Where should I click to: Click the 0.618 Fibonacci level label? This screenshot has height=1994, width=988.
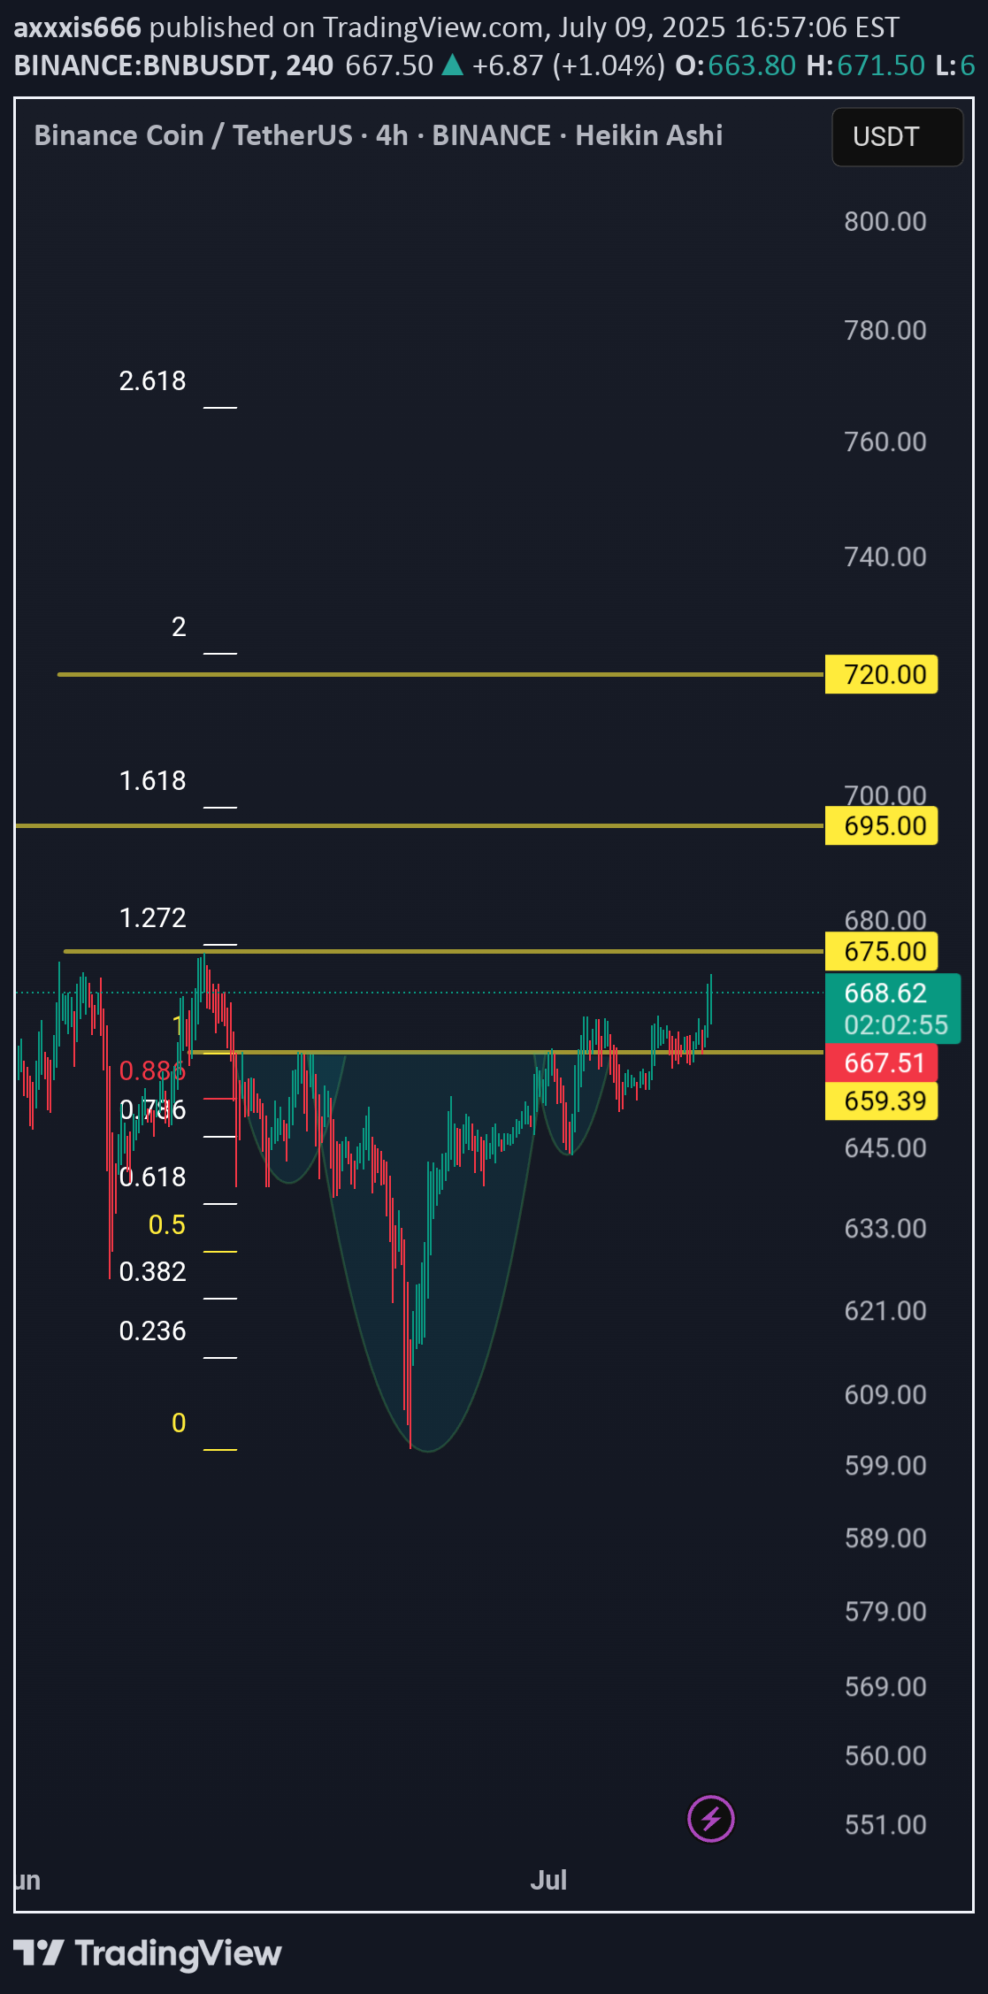(x=152, y=1177)
